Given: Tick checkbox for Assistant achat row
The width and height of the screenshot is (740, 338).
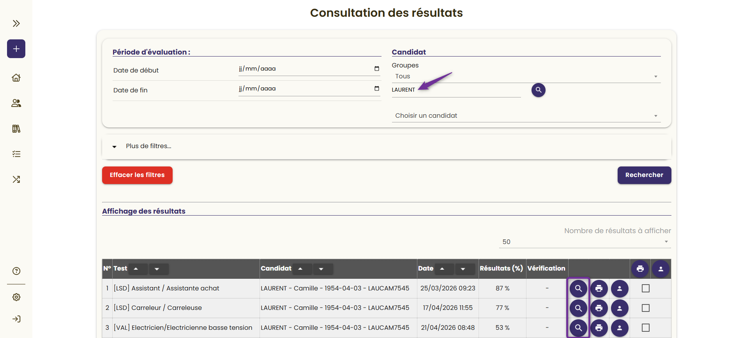Looking at the screenshot, I should [645, 288].
